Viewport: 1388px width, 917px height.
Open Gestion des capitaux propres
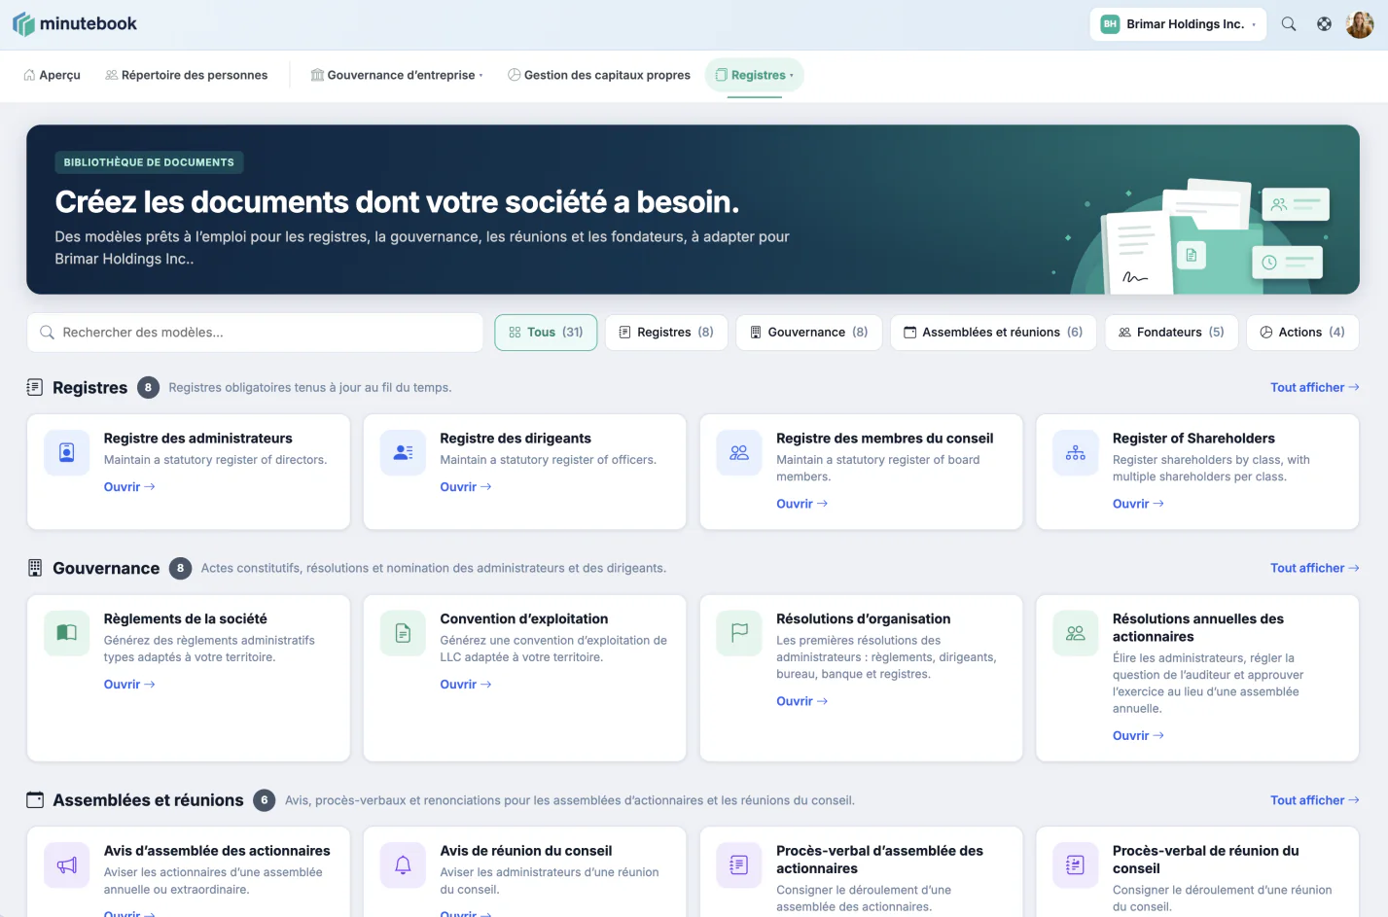click(599, 75)
